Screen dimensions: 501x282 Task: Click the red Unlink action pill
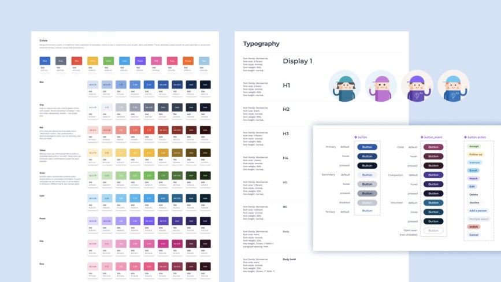coord(473,227)
